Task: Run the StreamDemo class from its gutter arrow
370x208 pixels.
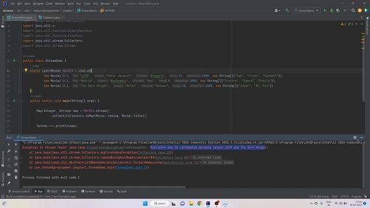Action: 14,61
